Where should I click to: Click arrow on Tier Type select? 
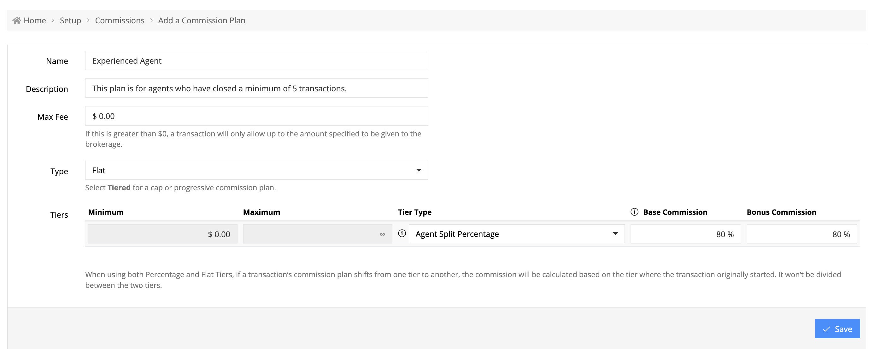615,234
